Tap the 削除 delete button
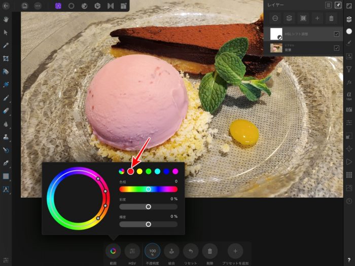The height and width of the screenshot is (266, 355). [x=210, y=251]
